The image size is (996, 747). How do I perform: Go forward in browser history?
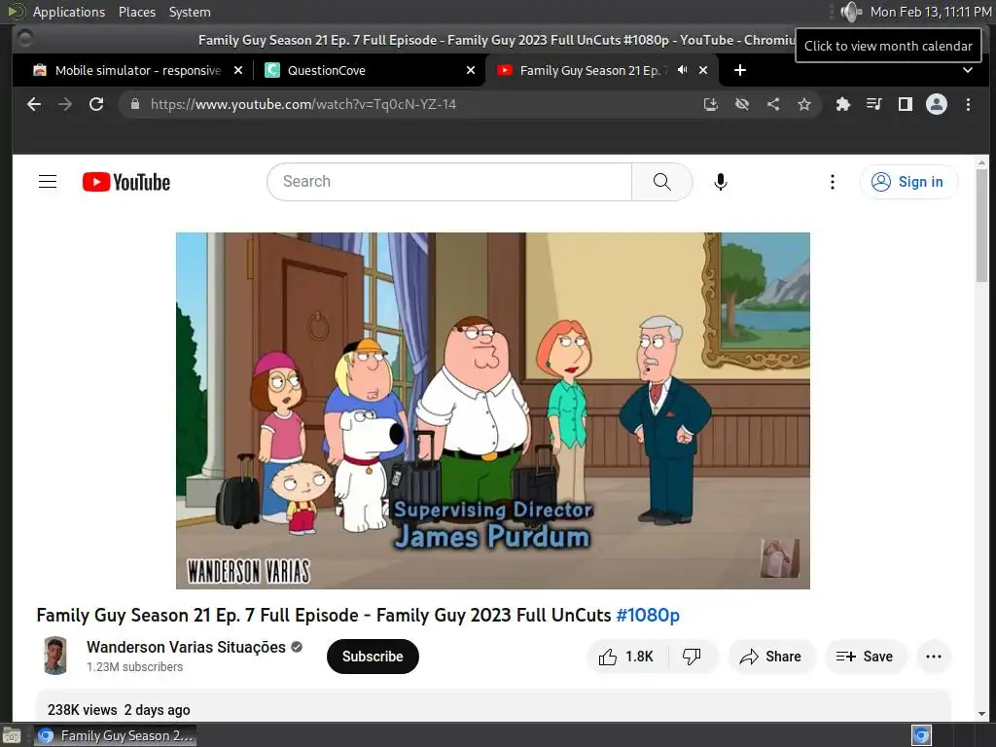tap(65, 104)
